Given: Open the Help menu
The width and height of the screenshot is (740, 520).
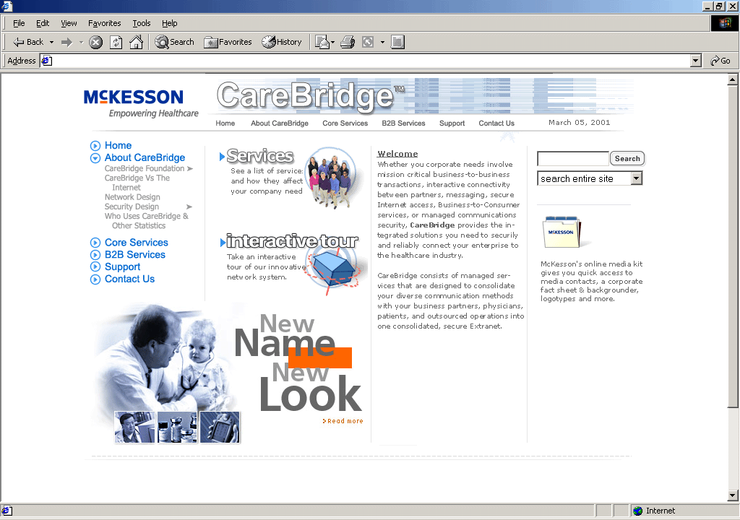Looking at the screenshot, I should (169, 23).
